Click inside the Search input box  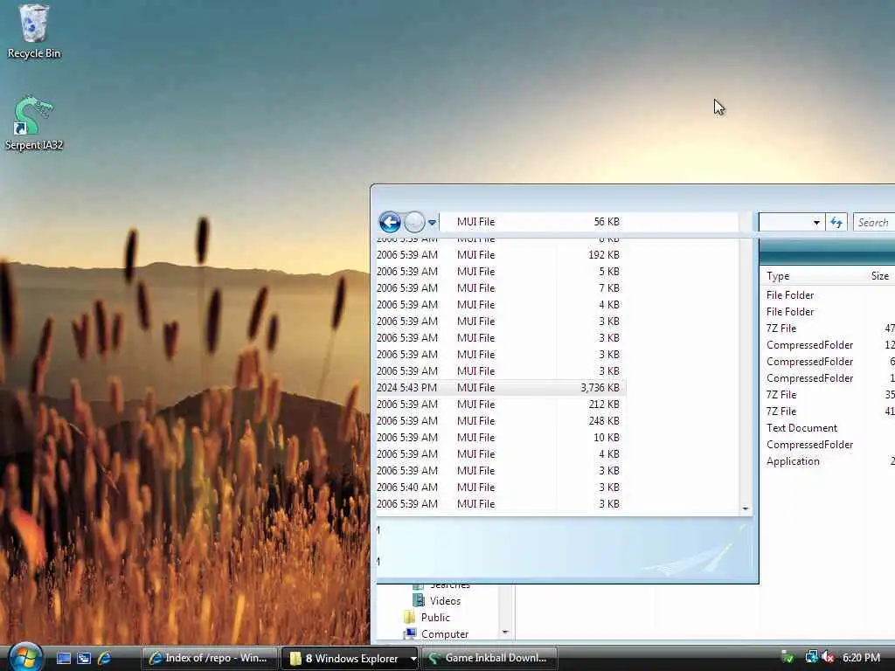point(874,223)
